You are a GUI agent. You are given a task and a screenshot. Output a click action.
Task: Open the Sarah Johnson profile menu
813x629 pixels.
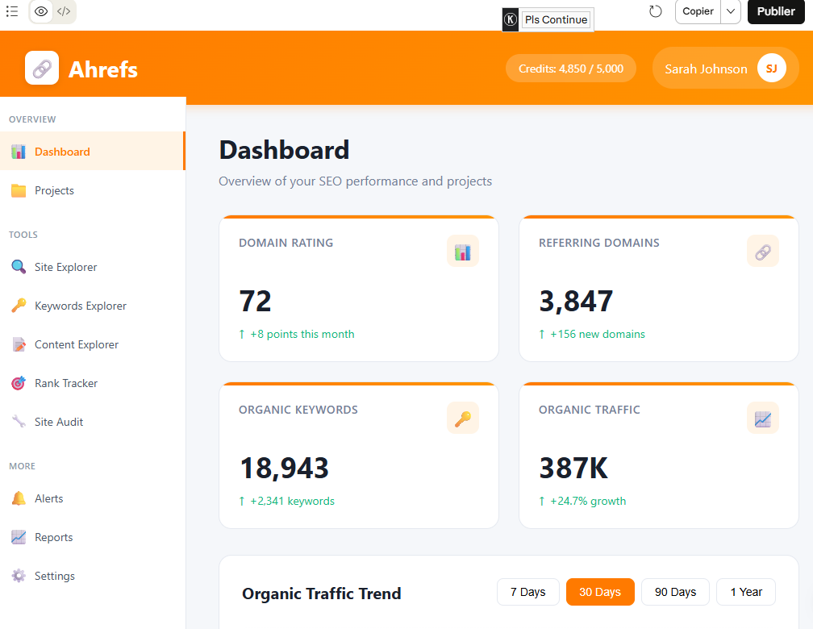[x=725, y=68]
